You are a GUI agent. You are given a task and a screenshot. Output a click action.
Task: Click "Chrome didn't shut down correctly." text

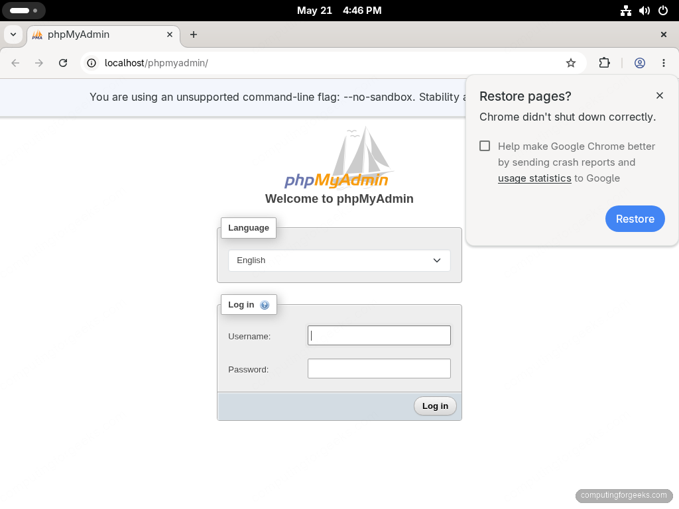pyautogui.click(x=568, y=117)
